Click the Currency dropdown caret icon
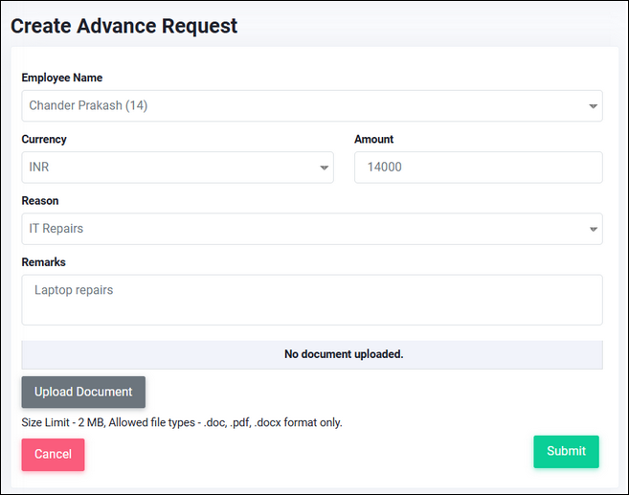 pyautogui.click(x=324, y=169)
